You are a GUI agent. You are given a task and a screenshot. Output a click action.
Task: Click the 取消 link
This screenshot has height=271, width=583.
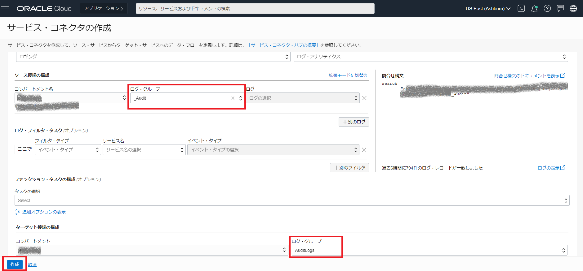pyautogui.click(x=32, y=265)
